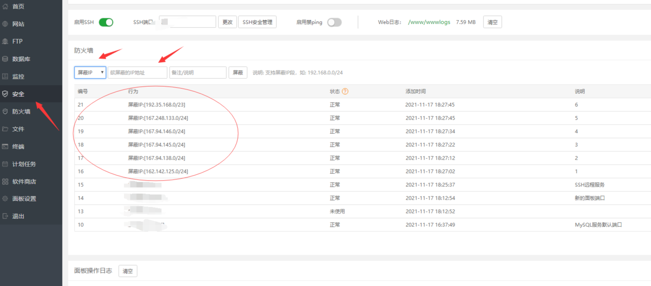Viewport: 651px width, 286px height.
Task: Select row 屏蔽IP:[167.94.138.0/24]
Action: coord(363,158)
